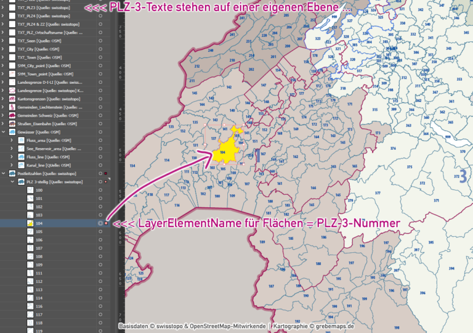This screenshot has width=473, height=333.
Task: Click the Gemeinden Schweiz layer thumbnail icon
Action: click(12, 115)
